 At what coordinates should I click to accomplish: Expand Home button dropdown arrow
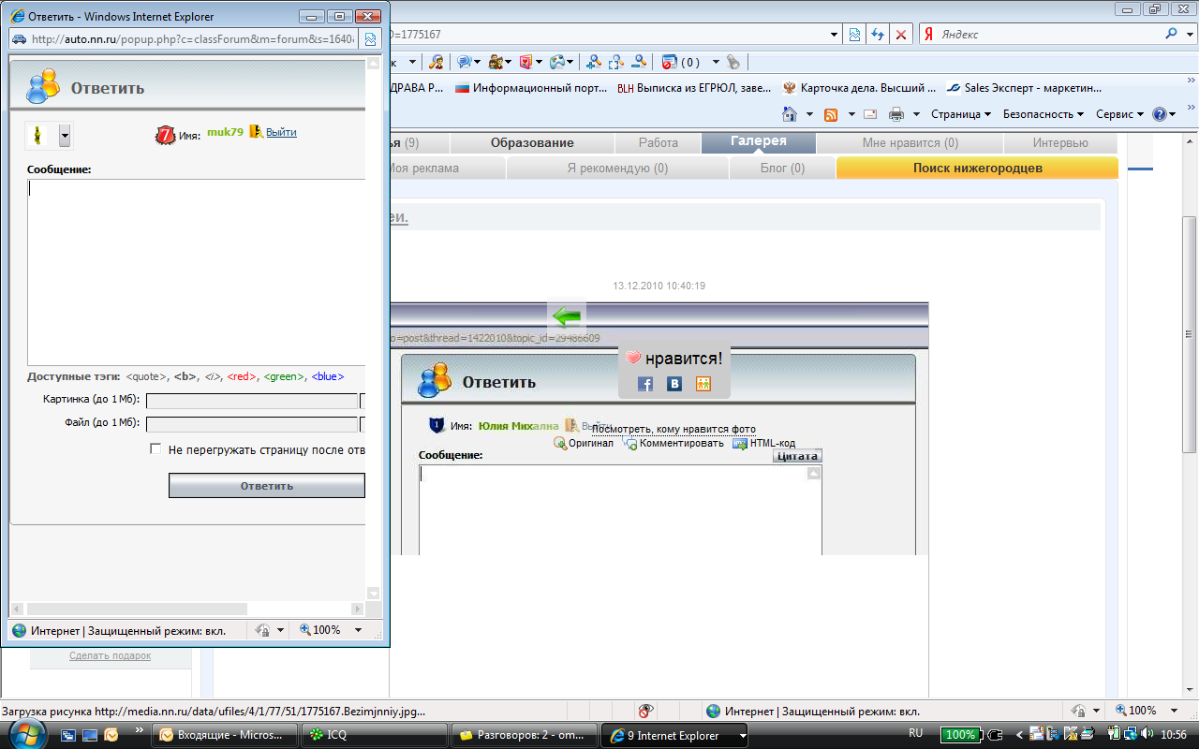pyautogui.click(x=808, y=114)
